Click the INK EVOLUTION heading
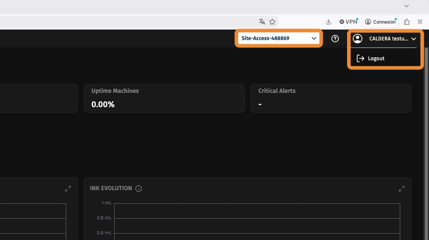The width and height of the screenshot is (429, 240). [x=111, y=188]
